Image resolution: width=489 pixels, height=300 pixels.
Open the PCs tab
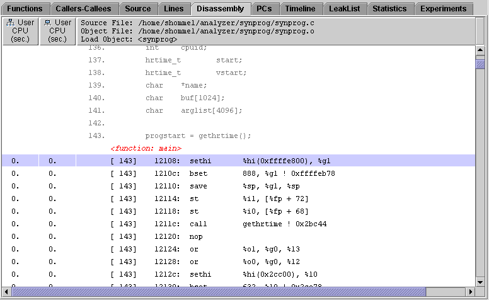pos(264,9)
